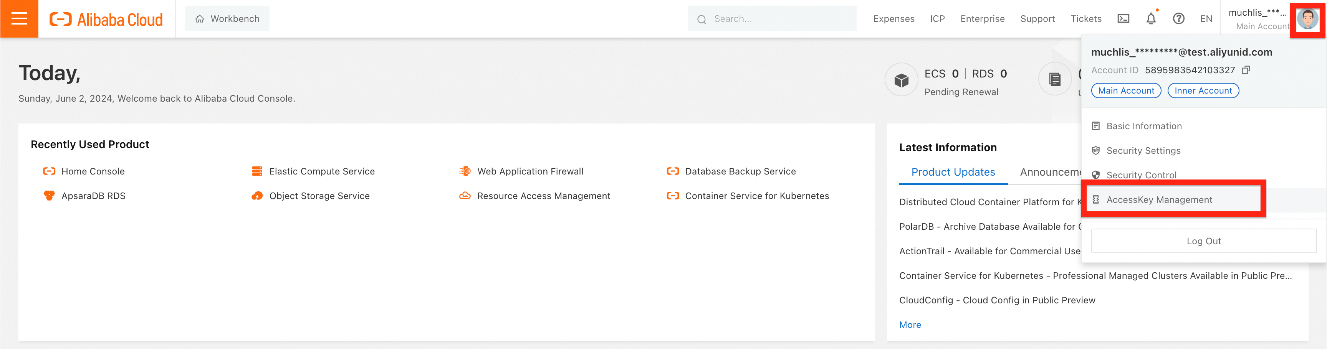The width and height of the screenshot is (1327, 349).
Task: Open Home Console from recent products
Action: (93, 171)
